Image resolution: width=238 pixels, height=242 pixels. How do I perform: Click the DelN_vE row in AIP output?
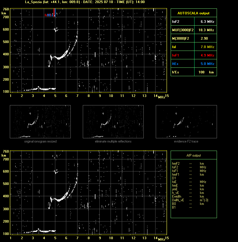(190, 200)
